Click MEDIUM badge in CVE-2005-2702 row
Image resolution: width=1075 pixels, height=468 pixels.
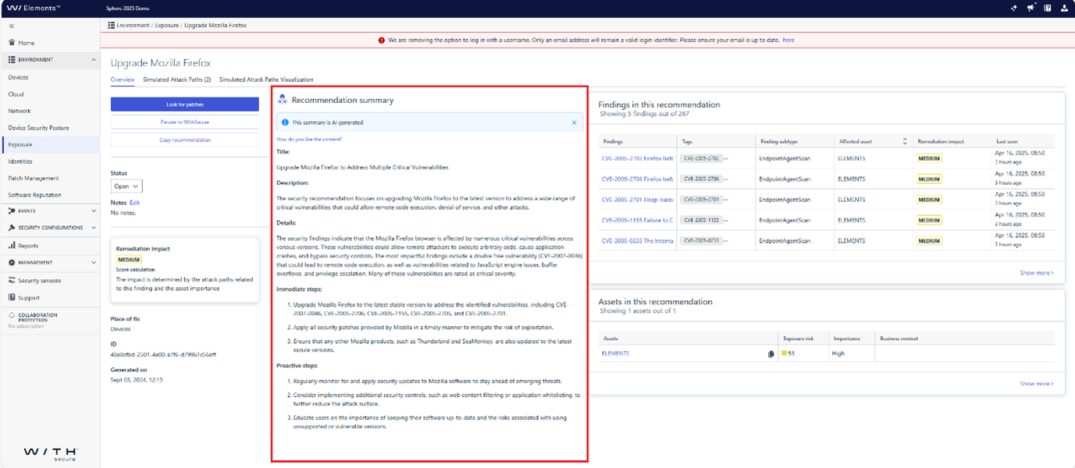pyautogui.click(x=929, y=158)
